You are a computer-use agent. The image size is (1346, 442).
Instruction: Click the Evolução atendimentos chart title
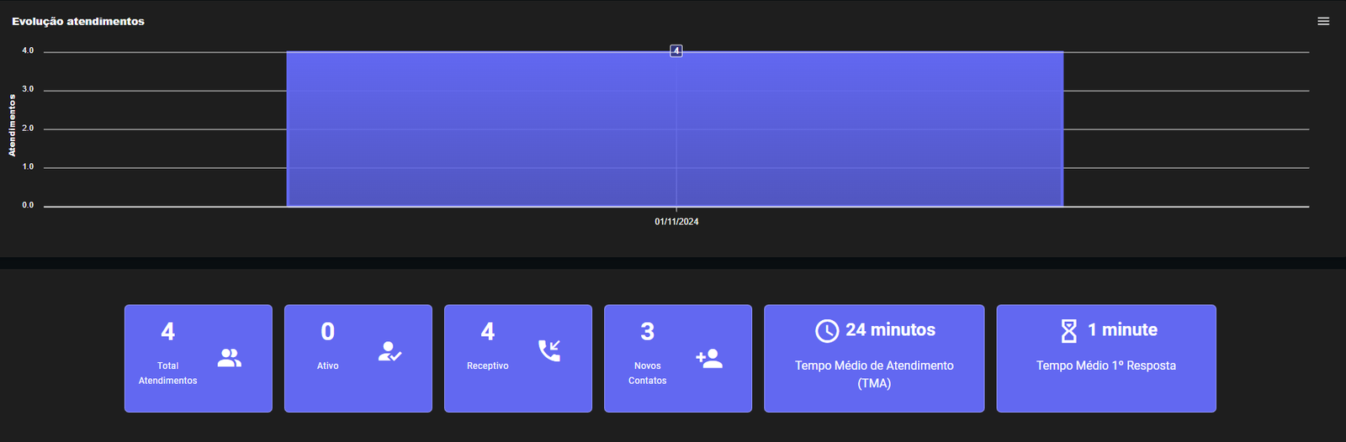(x=78, y=21)
